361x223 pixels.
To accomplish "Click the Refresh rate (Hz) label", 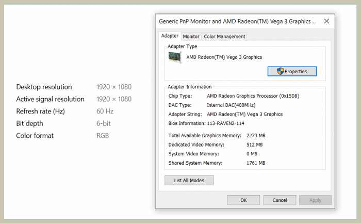I will click(41, 111).
